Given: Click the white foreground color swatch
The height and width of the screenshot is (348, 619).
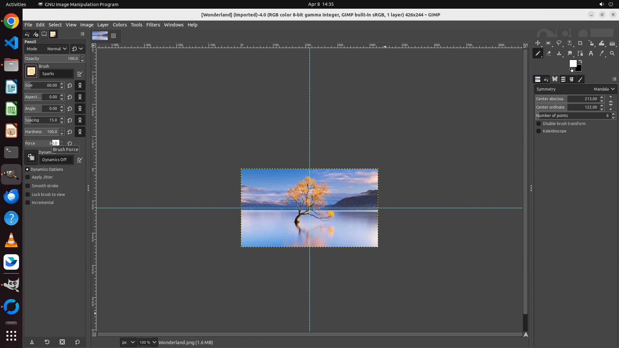Looking at the screenshot, I should coord(573,63).
